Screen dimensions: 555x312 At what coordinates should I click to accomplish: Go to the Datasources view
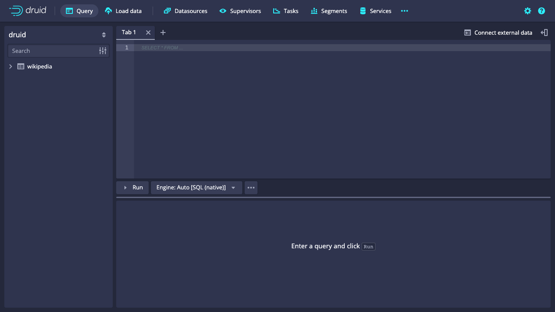point(186,11)
